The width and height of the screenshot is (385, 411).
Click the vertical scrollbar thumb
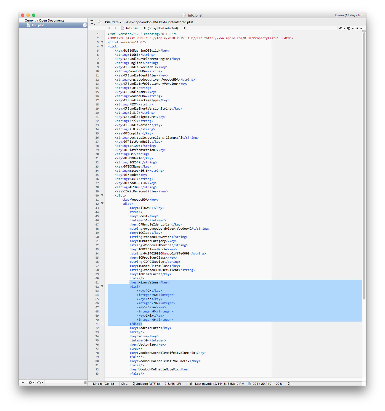click(364, 166)
